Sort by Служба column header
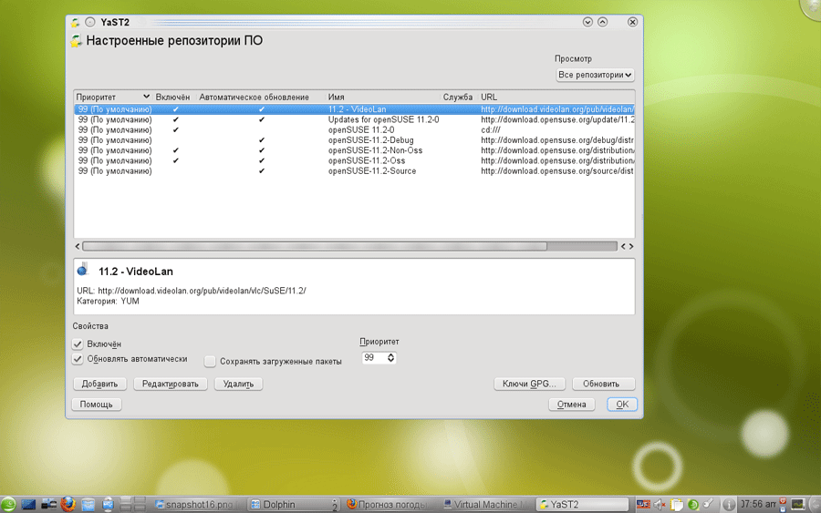 click(458, 97)
